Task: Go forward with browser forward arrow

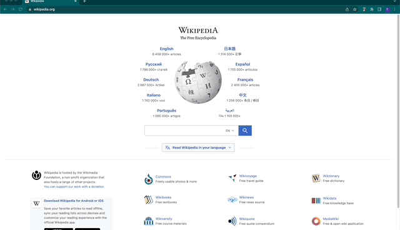Action: coord(12,9)
